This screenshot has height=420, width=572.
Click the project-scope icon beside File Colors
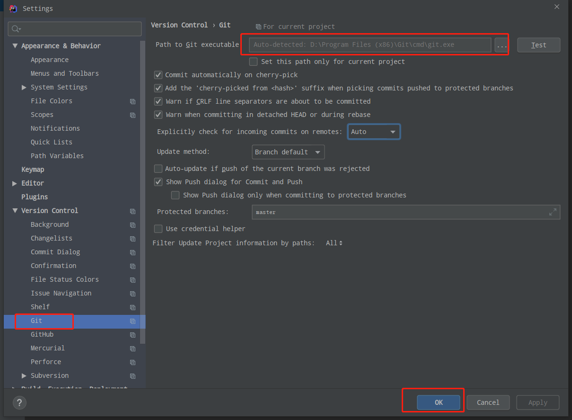click(x=132, y=101)
